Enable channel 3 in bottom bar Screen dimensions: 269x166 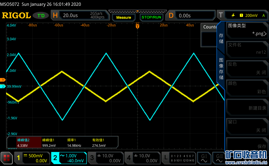pyautogui.click(x=106, y=158)
